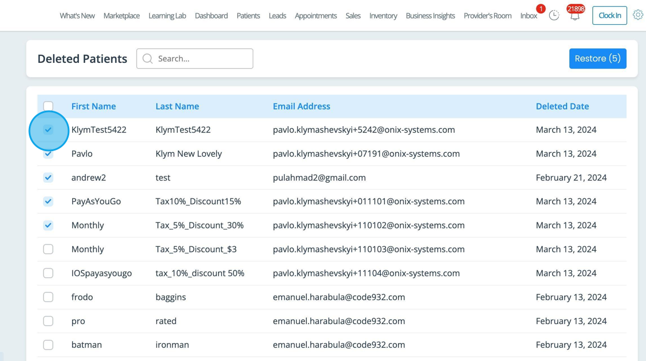Open the What's New menu

[x=77, y=16]
